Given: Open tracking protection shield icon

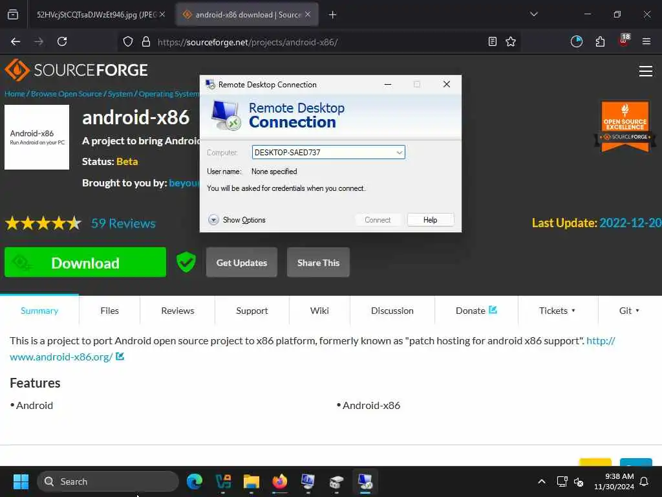Looking at the screenshot, I should (x=128, y=41).
